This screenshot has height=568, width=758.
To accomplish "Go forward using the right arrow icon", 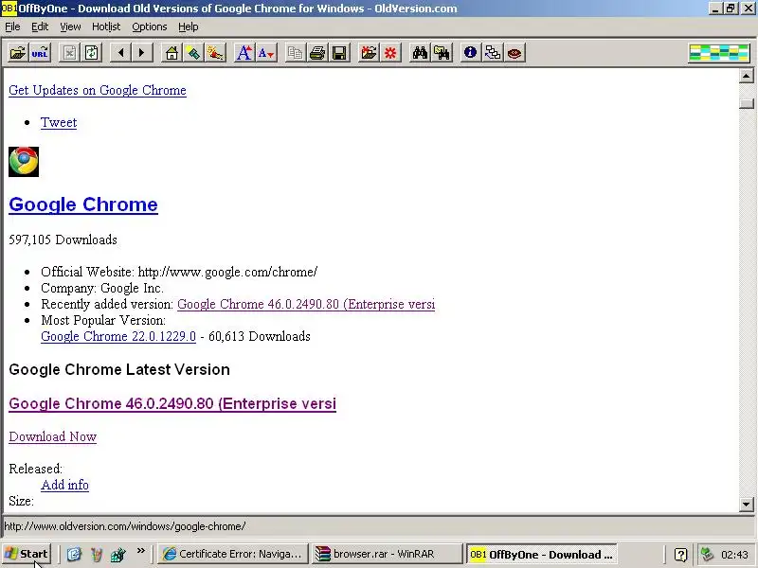I will [x=141, y=53].
